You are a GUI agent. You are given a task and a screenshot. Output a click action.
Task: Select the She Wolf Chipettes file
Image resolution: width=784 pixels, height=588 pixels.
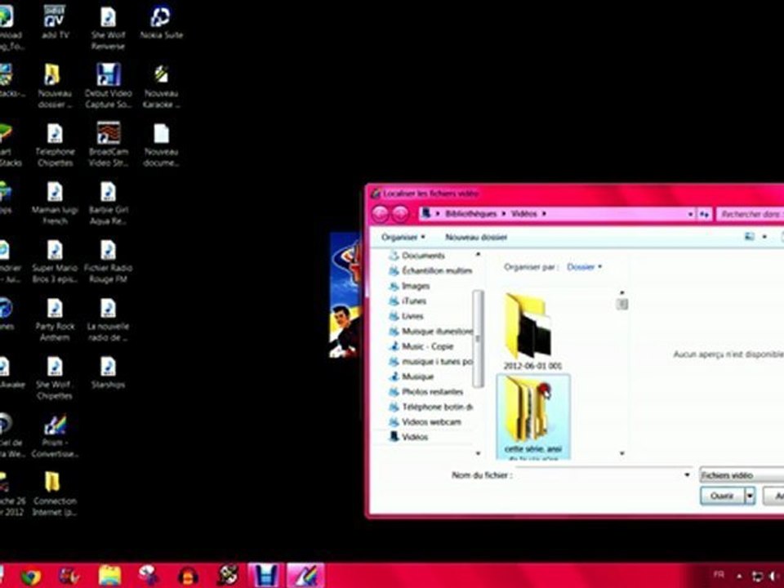[x=55, y=378]
